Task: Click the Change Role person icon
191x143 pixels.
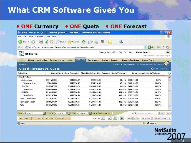Action: (x=114, y=52)
